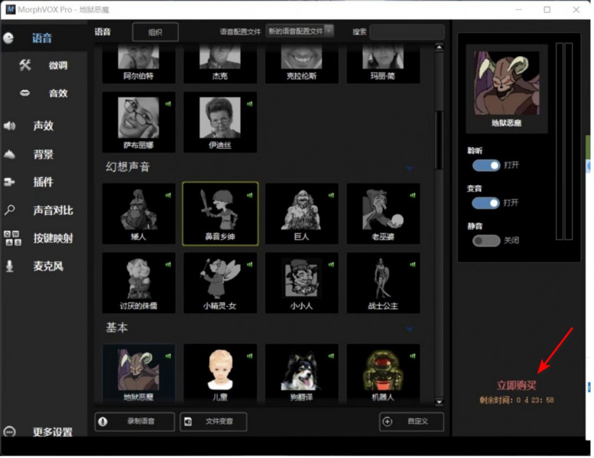This screenshot has height=458, width=594.
Task: Open 背景 backgrounds in sidebar
Action: pyautogui.click(x=43, y=154)
